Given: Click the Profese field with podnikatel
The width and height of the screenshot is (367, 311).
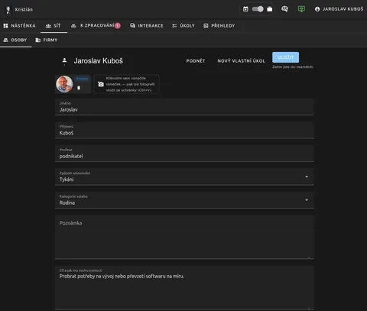Looking at the screenshot, I should pos(184,154).
